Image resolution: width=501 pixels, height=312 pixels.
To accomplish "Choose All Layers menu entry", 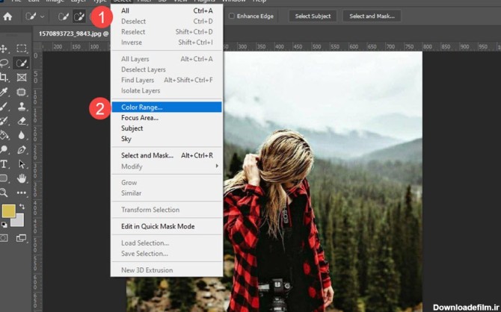I will [167, 59].
